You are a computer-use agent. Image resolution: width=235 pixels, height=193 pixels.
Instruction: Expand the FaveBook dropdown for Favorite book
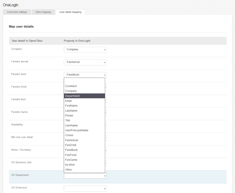click(x=85, y=75)
